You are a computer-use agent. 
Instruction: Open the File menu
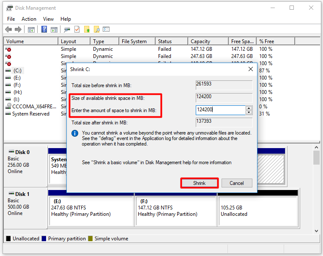click(11, 19)
